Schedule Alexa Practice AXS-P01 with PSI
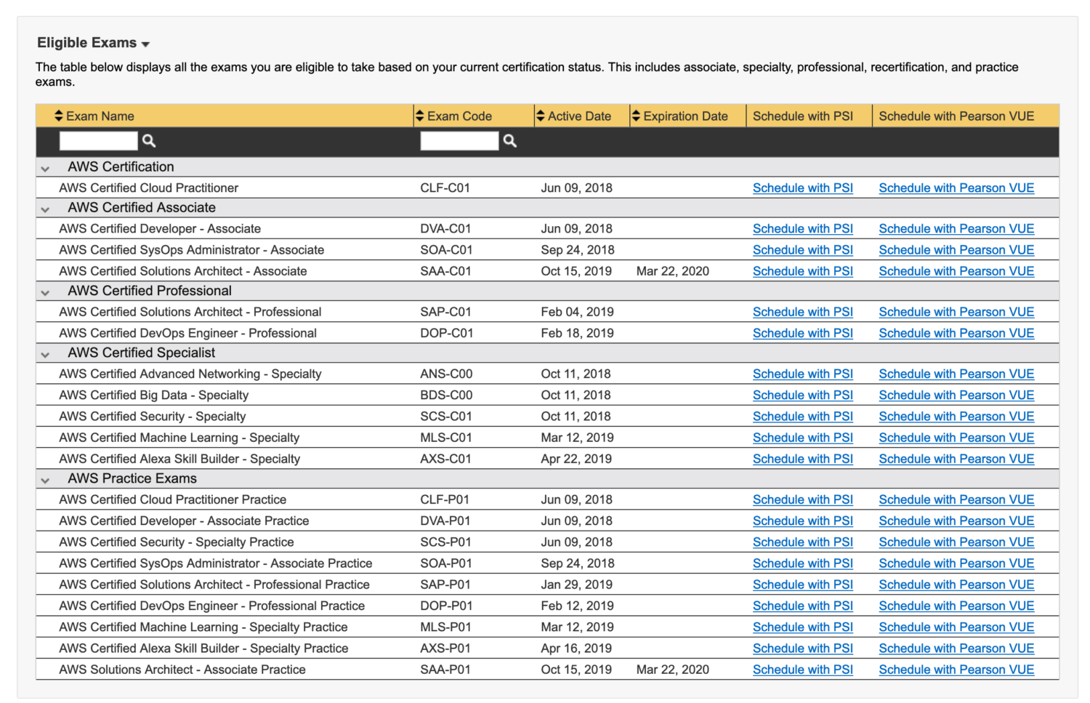Screen dimensions: 1090x703 tap(803, 648)
